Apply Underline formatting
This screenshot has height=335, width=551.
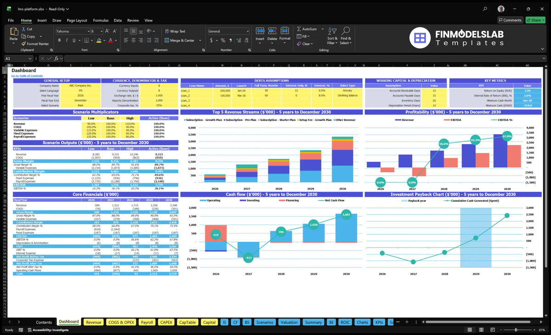tap(73, 40)
